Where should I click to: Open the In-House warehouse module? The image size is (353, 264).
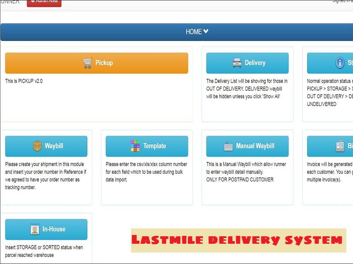46,229
